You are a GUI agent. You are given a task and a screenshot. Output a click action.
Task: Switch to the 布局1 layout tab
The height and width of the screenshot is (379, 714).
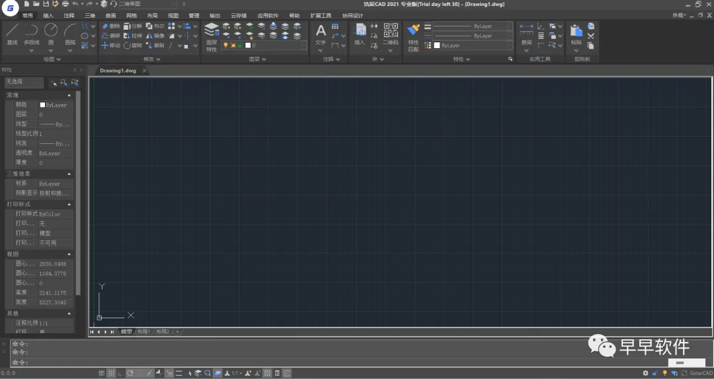tap(143, 331)
